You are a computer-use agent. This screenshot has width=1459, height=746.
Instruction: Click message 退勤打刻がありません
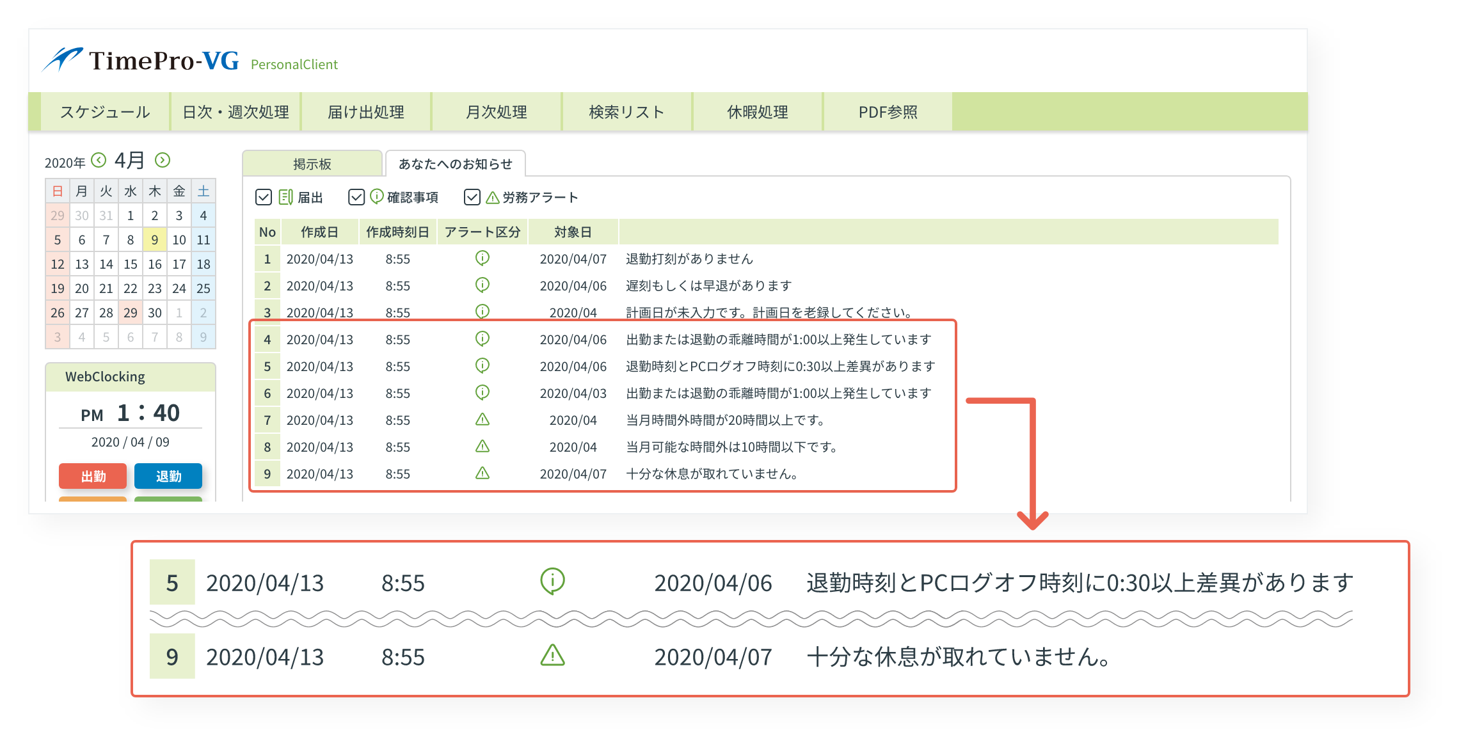pyautogui.click(x=689, y=258)
